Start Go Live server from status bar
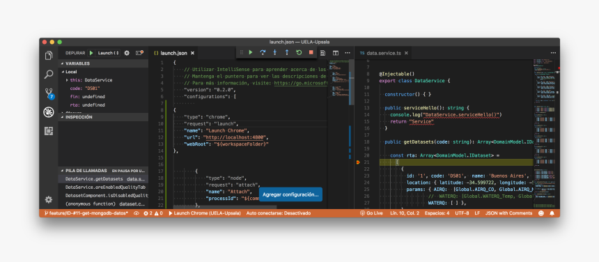599x262 pixels. pos(371,213)
